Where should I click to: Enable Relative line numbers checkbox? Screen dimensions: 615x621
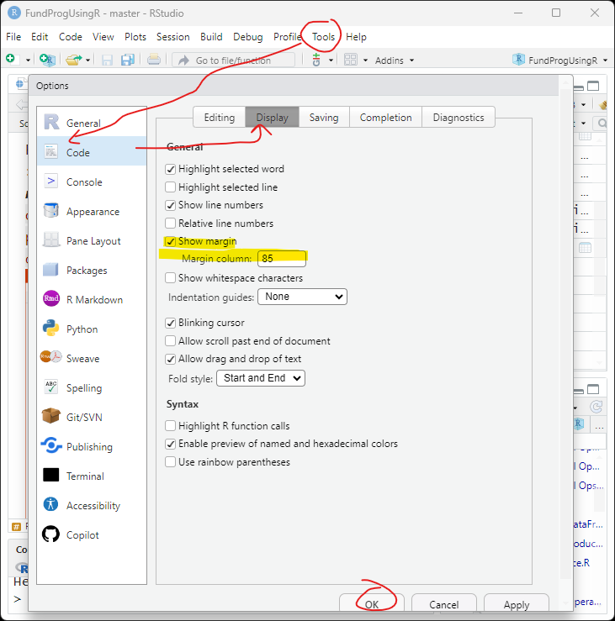[x=171, y=224]
